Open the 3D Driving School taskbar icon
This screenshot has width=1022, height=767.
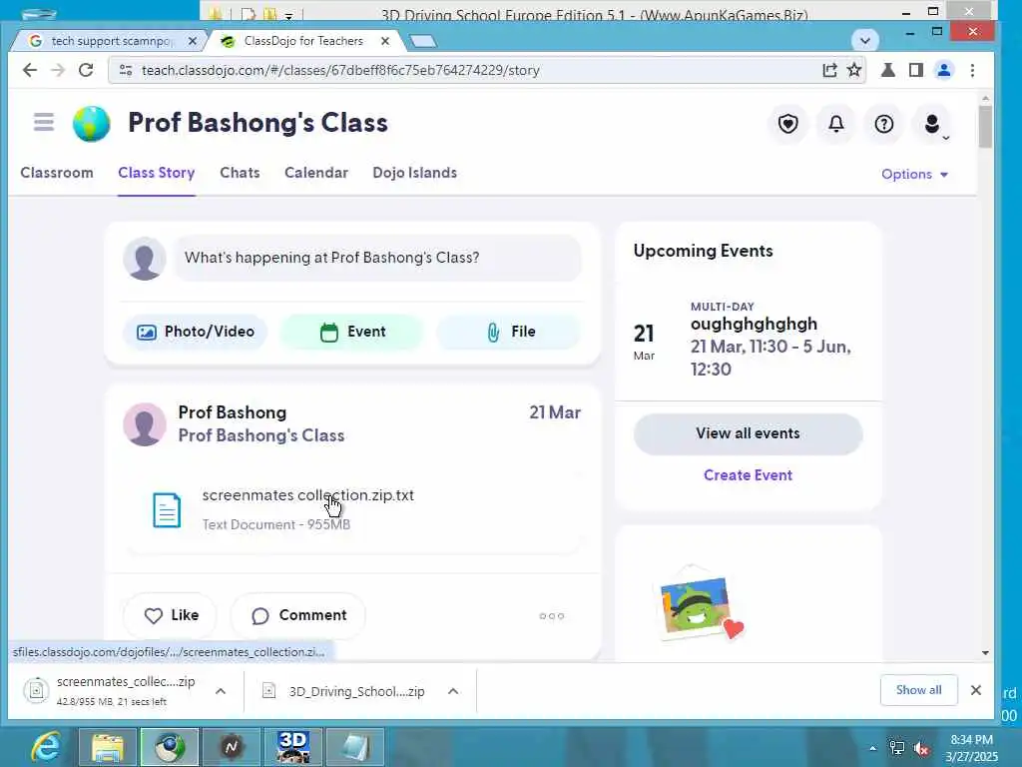pyautogui.click(x=293, y=747)
